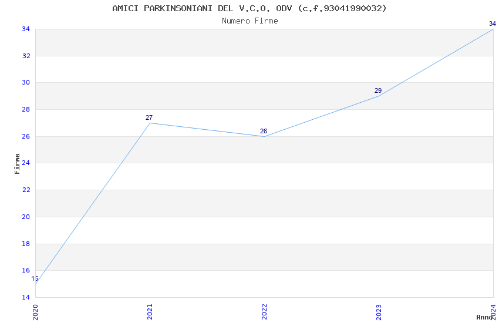Screen dimensions: 499x323
Task: Click the chart title AMICI PARKINSONIANI DEL V.C.O. ODV
Action: 249,8
